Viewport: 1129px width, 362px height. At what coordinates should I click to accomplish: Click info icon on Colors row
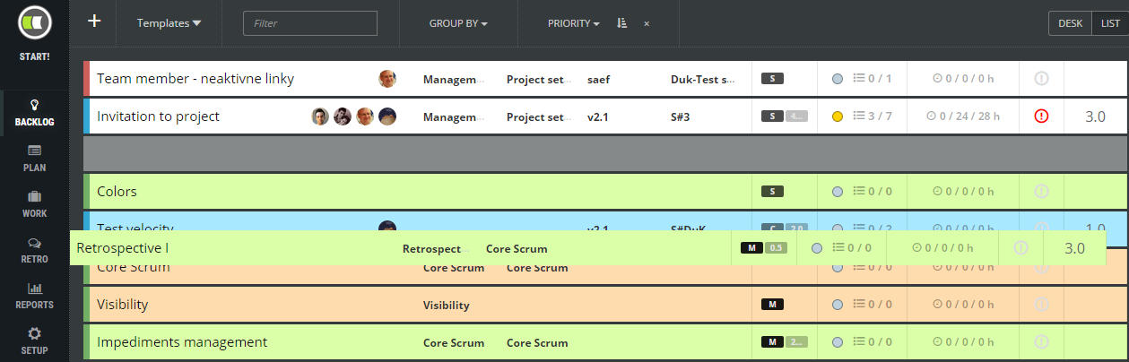[1041, 192]
